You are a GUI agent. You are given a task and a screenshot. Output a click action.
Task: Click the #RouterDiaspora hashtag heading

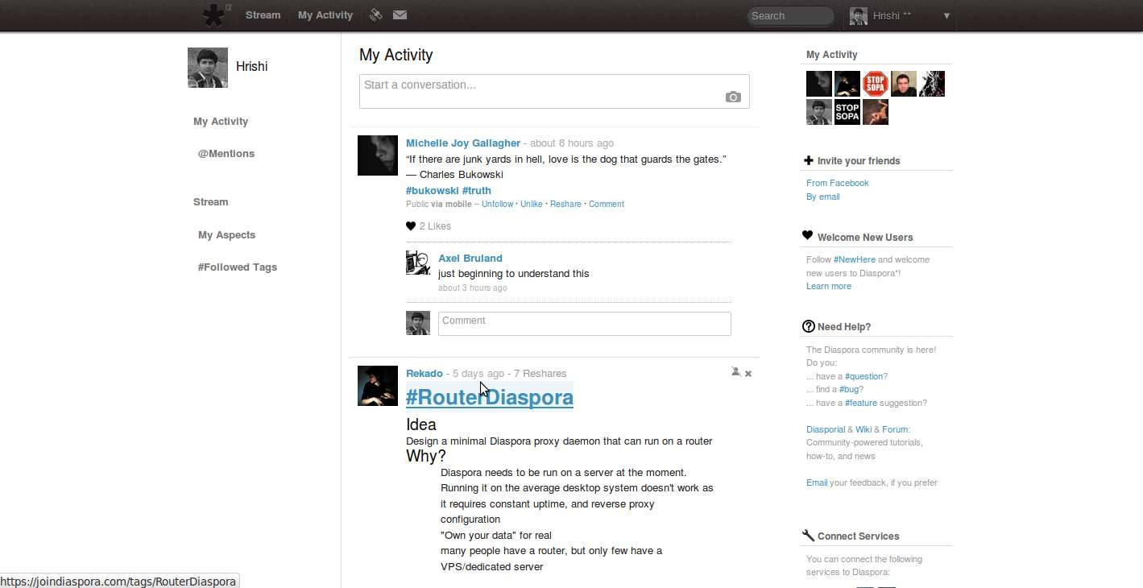pyautogui.click(x=489, y=397)
